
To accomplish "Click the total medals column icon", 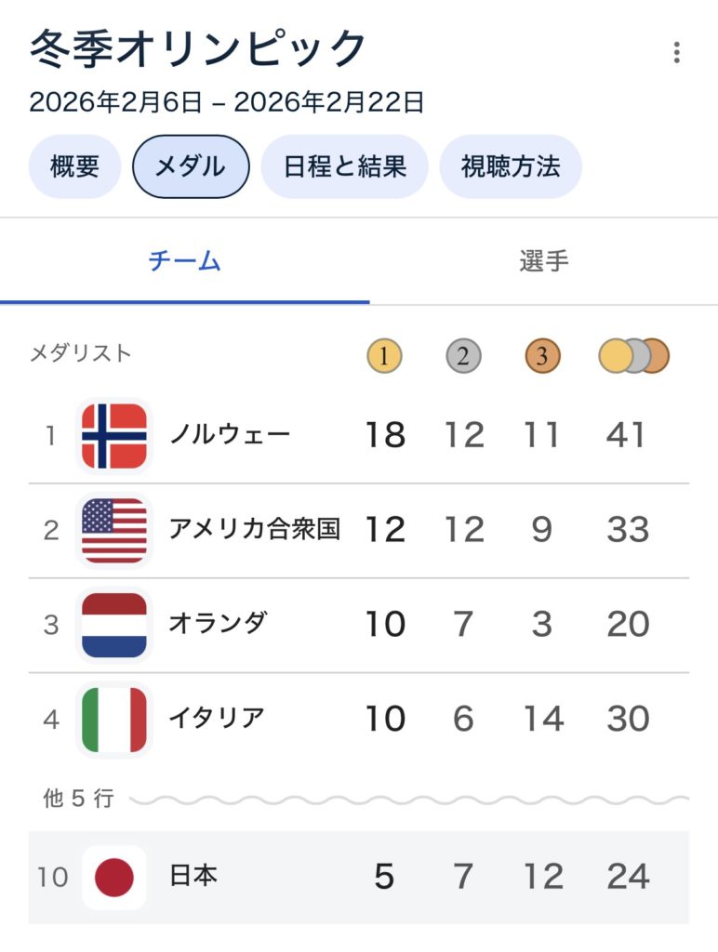I will point(633,355).
